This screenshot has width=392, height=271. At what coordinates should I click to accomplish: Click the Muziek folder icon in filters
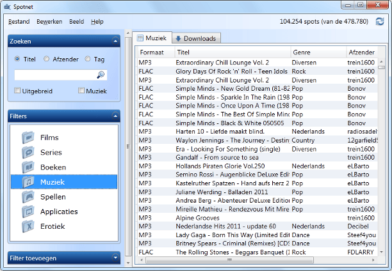click(x=28, y=182)
